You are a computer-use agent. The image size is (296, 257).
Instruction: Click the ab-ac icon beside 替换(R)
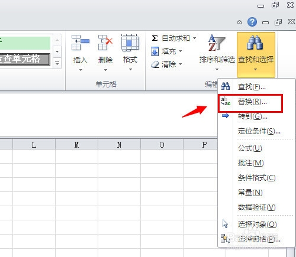[x=226, y=102]
